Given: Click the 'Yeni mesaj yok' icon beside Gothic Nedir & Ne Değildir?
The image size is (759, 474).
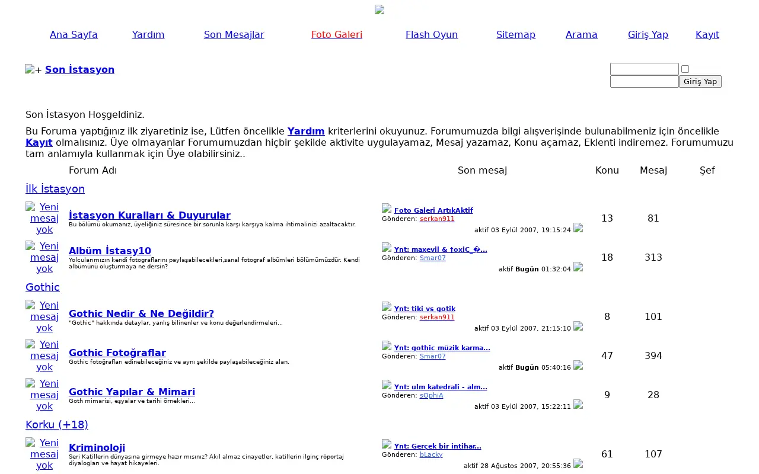Looking at the screenshot, I should [x=44, y=316].
